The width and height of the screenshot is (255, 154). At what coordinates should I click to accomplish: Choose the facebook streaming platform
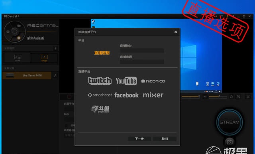[x=126, y=95]
